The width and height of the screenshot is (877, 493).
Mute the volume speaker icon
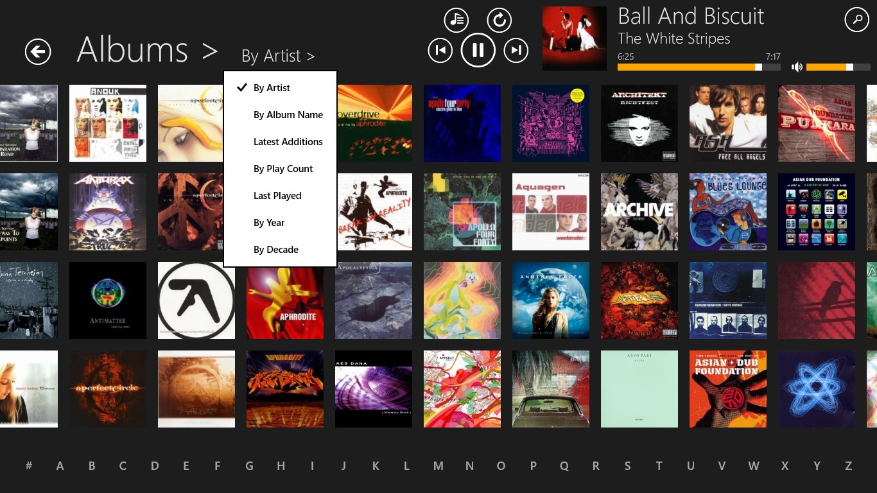click(797, 67)
